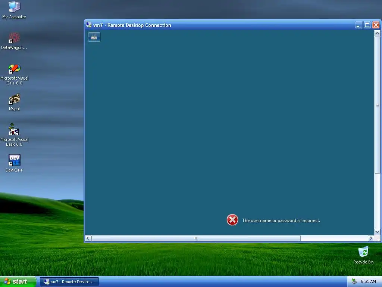Click the 6:51 AM taskbar clock
This screenshot has height=287, width=382.
click(x=368, y=281)
